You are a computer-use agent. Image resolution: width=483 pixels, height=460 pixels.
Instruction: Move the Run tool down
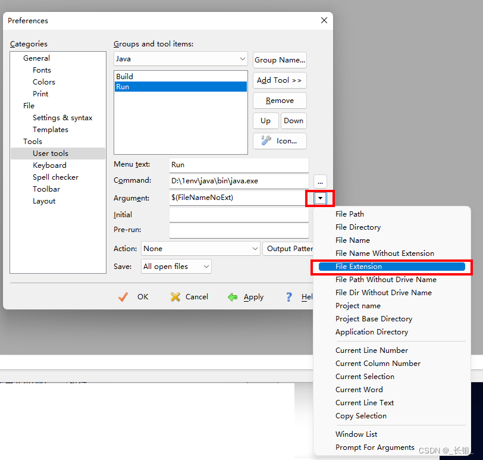(x=293, y=121)
